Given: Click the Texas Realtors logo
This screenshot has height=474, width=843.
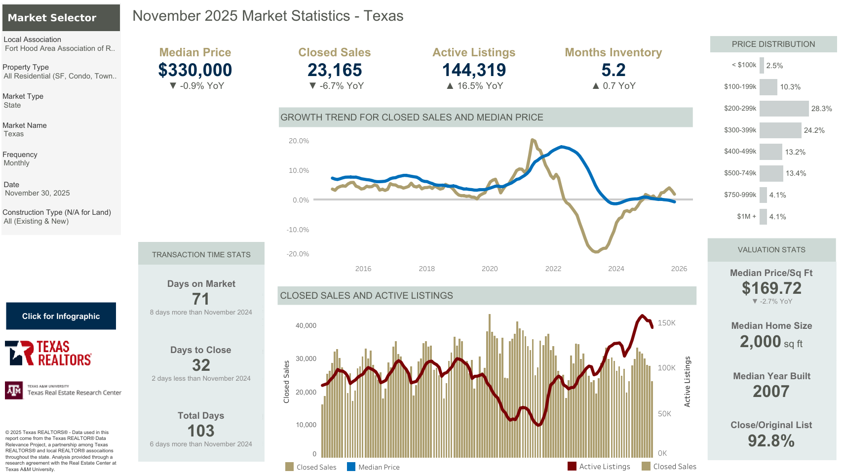Looking at the screenshot, I should pyautogui.click(x=48, y=353).
